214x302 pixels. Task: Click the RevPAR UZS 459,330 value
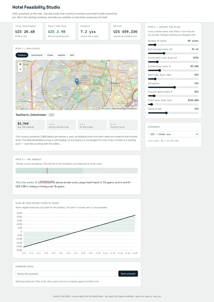(x=125, y=32)
